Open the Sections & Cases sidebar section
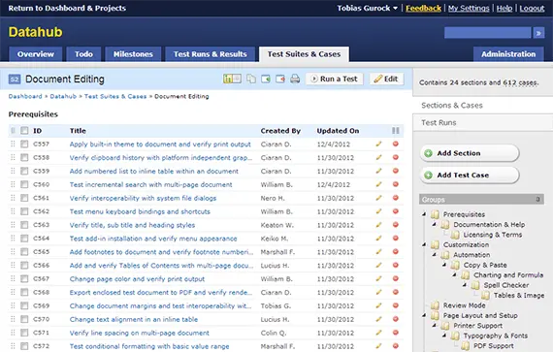The width and height of the screenshot is (553, 352). pyautogui.click(x=482, y=106)
